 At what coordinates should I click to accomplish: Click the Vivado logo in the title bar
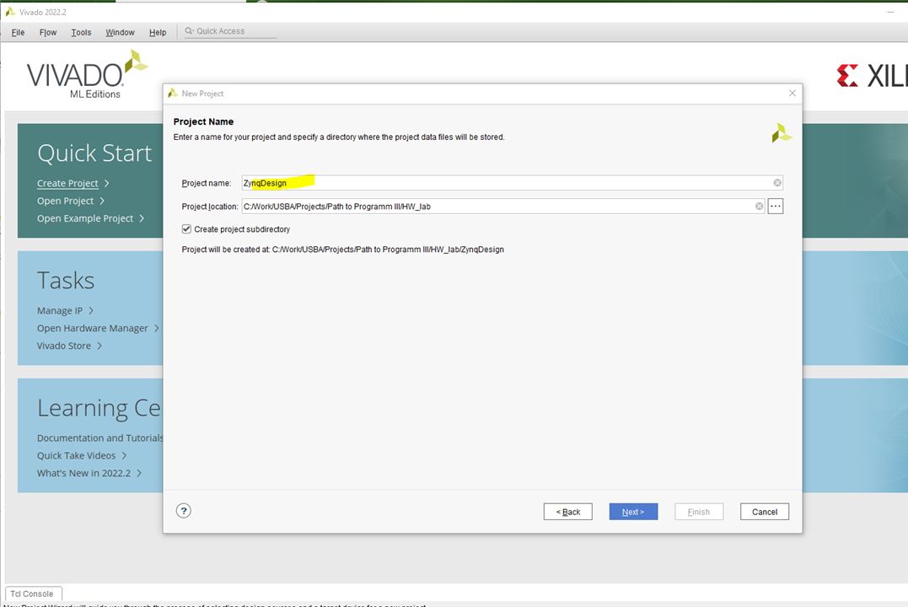click(x=10, y=12)
